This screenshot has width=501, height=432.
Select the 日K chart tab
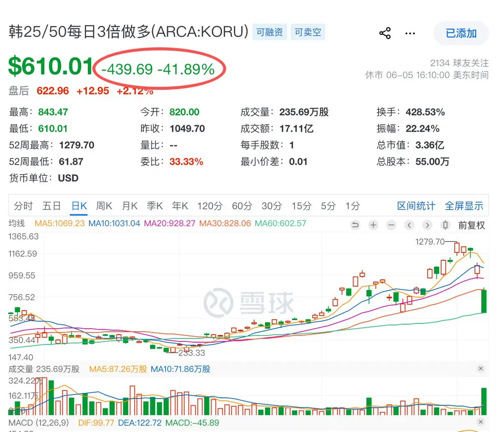point(79,206)
